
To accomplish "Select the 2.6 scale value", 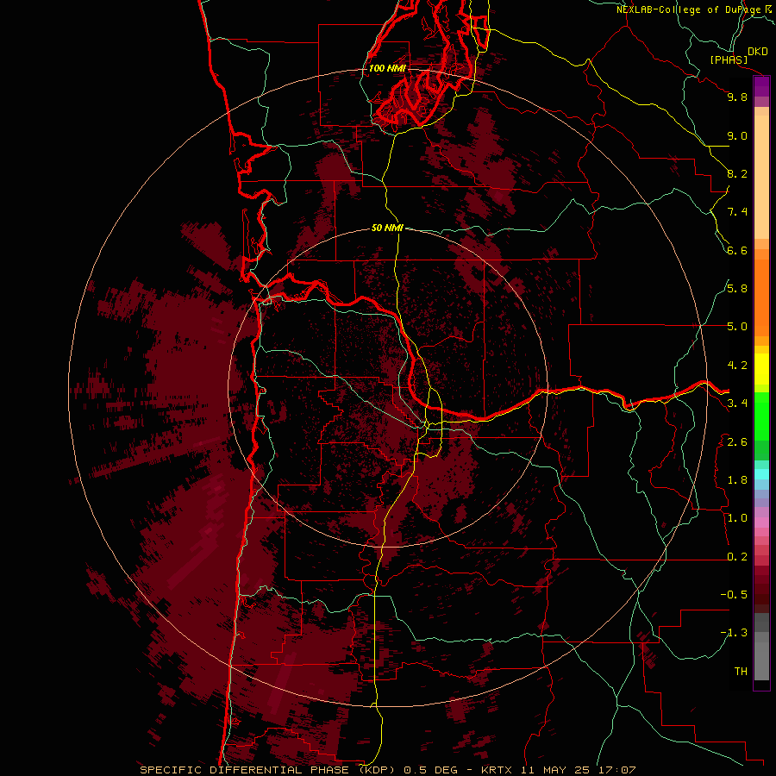I will tap(737, 442).
